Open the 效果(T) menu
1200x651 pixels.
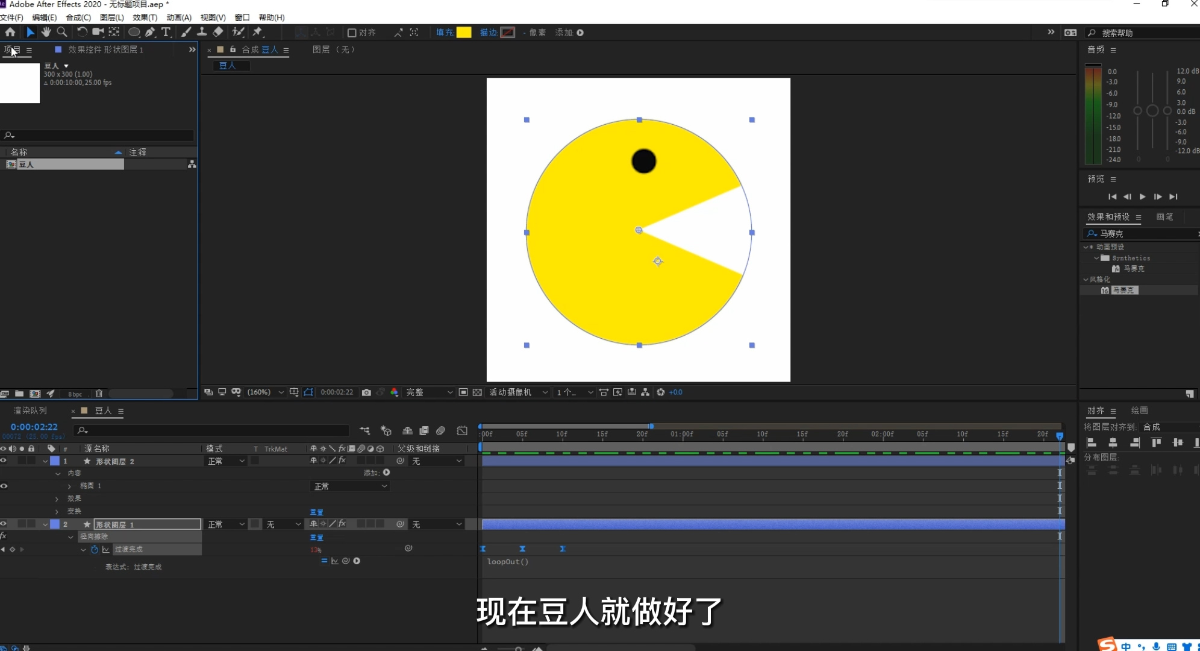click(x=145, y=17)
